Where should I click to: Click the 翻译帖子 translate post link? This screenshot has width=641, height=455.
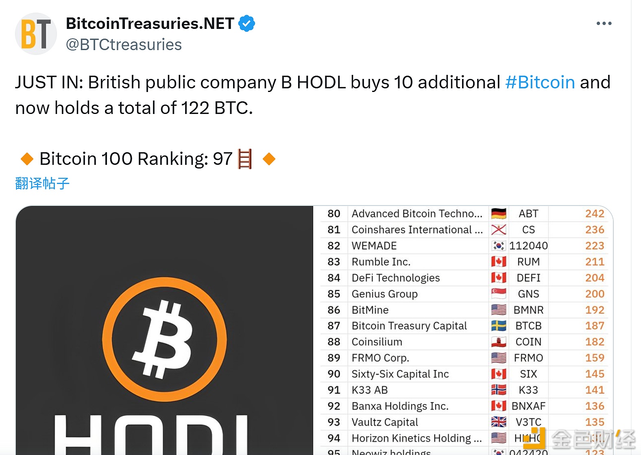click(42, 184)
